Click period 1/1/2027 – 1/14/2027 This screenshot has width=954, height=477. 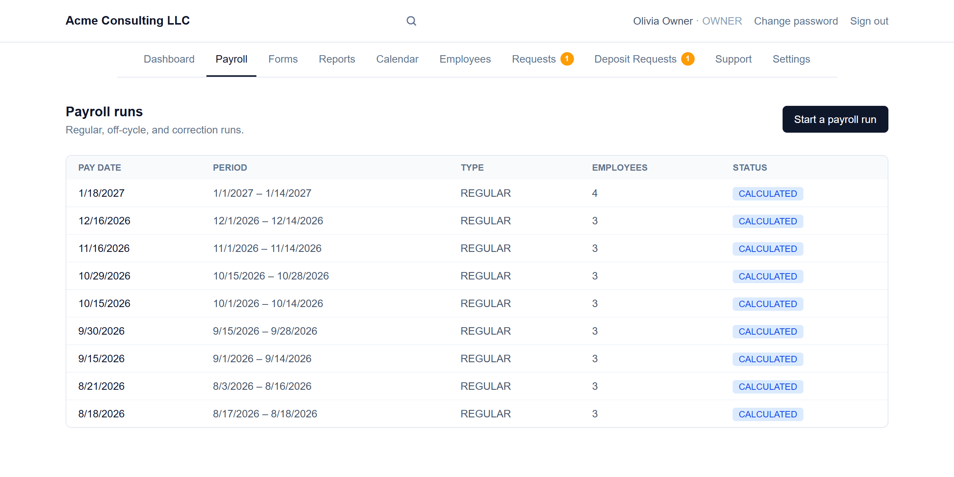tap(262, 193)
